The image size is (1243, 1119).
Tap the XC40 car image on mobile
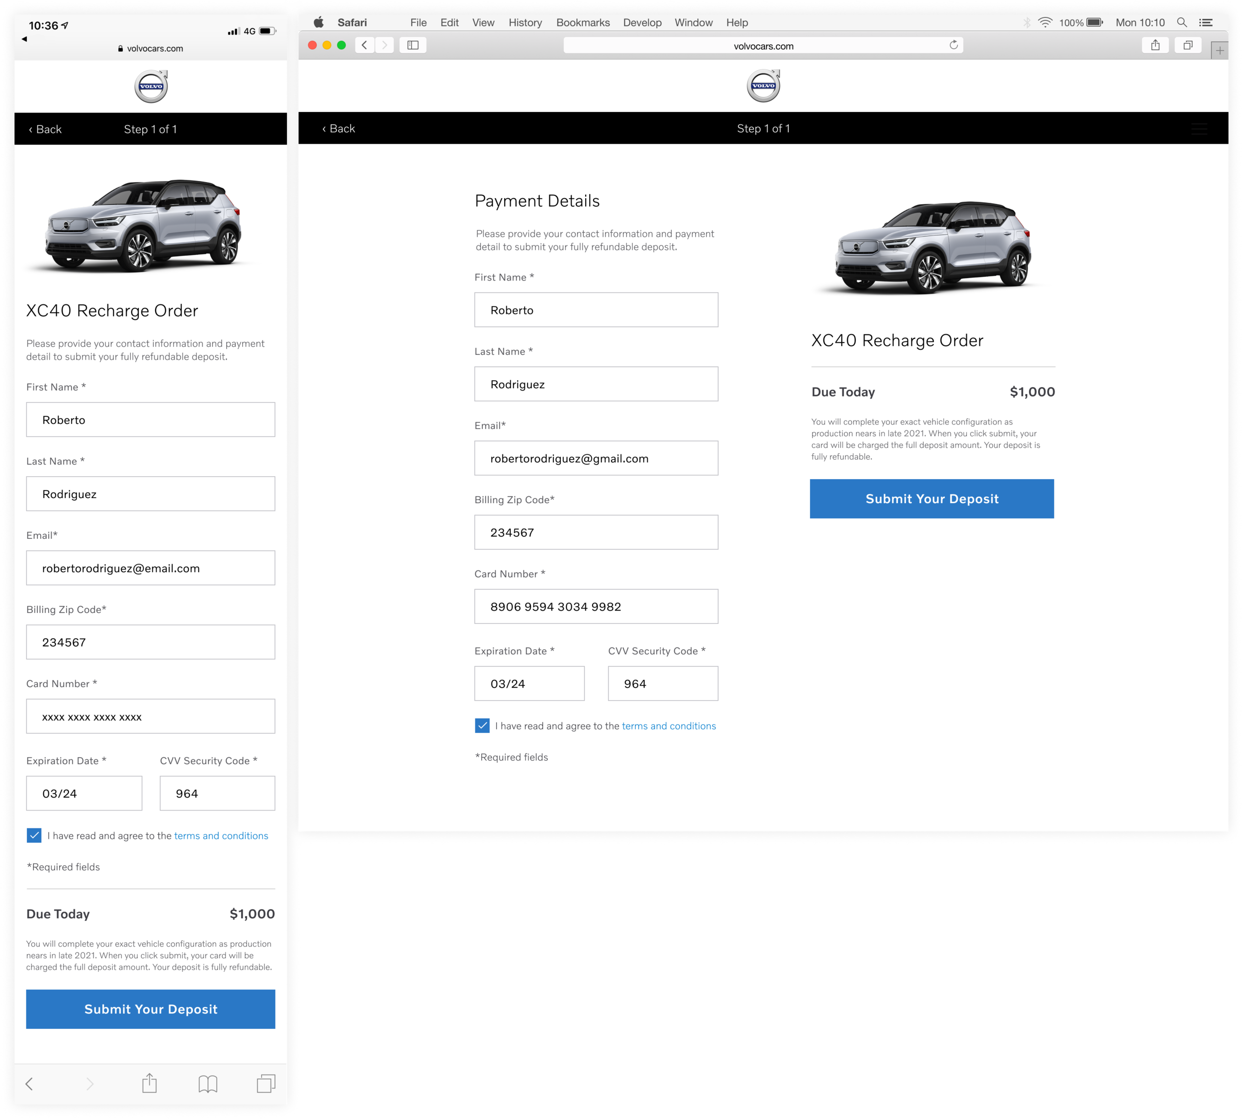(x=143, y=225)
